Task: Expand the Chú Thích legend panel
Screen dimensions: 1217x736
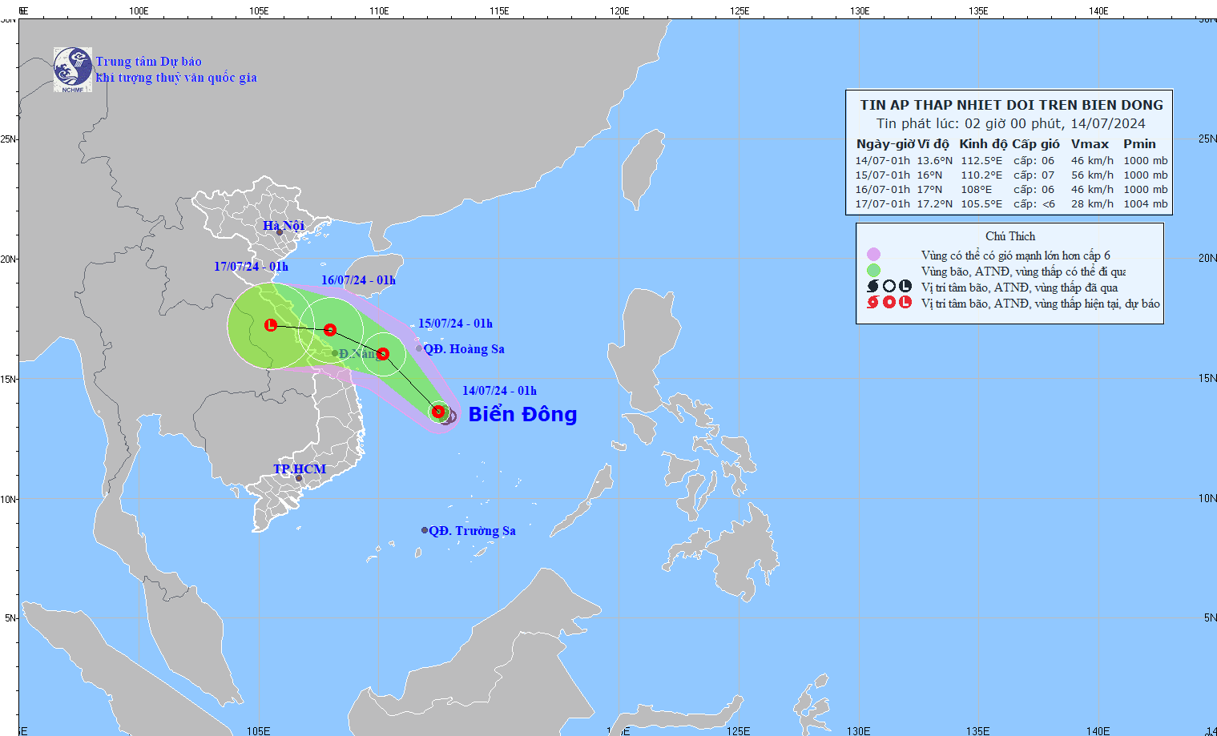Action: [1011, 235]
